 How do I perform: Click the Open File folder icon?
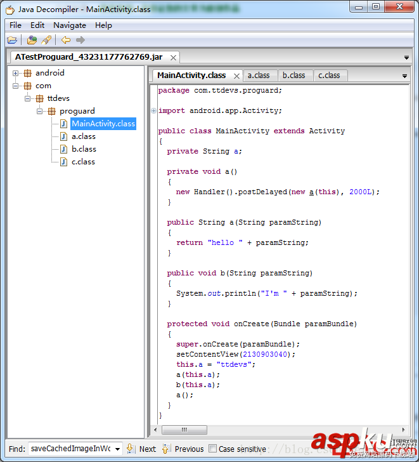[12, 40]
